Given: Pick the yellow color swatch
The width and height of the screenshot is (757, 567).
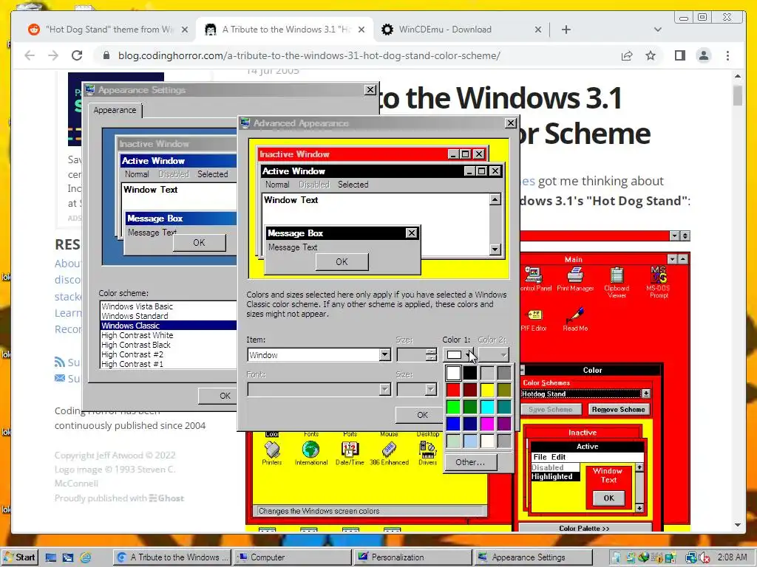Looking at the screenshot, I should click(487, 390).
